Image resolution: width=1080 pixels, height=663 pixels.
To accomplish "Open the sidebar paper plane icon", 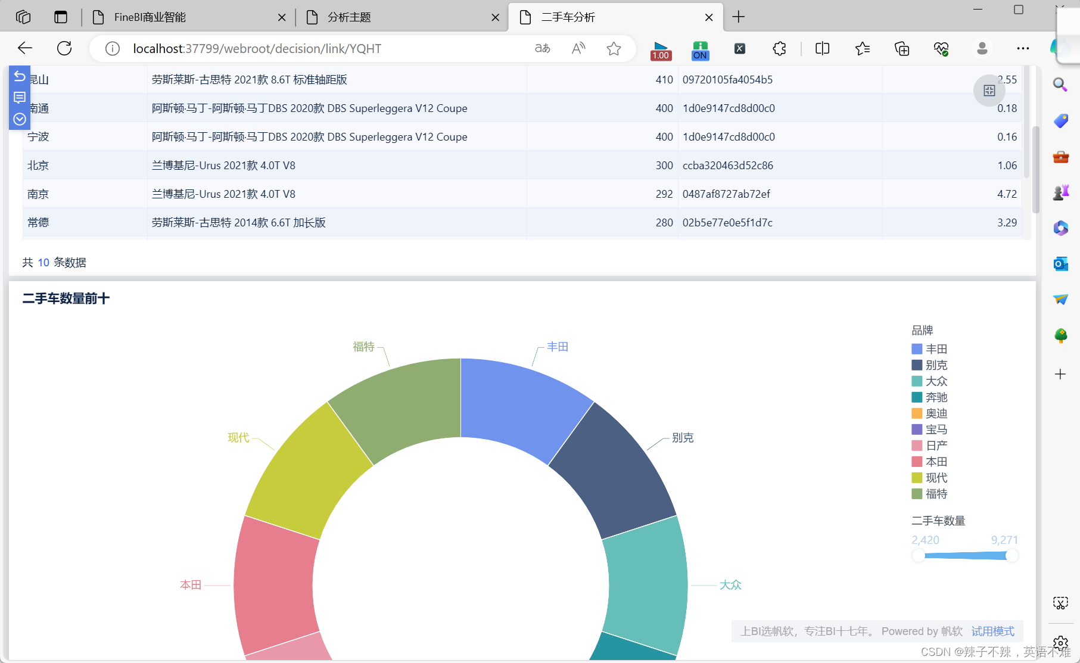I will 1060,299.
